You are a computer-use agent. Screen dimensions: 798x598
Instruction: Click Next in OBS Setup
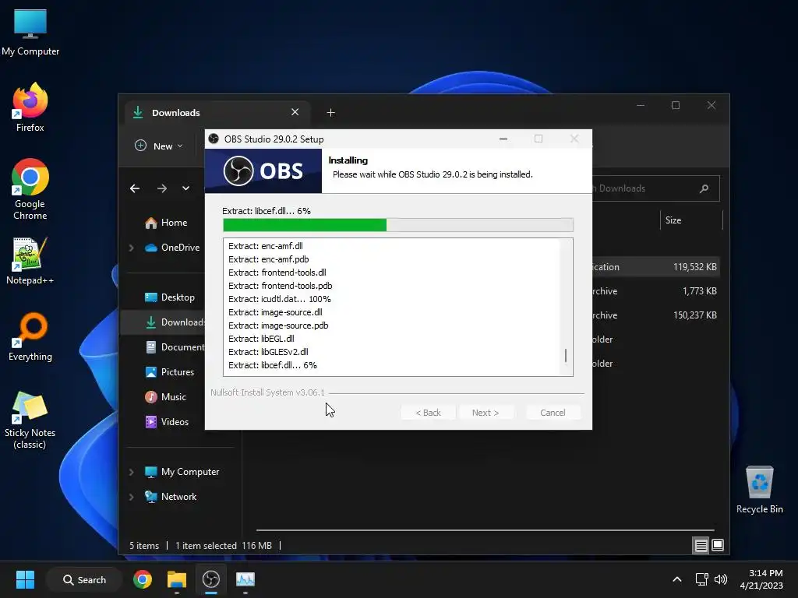tap(486, 413)
